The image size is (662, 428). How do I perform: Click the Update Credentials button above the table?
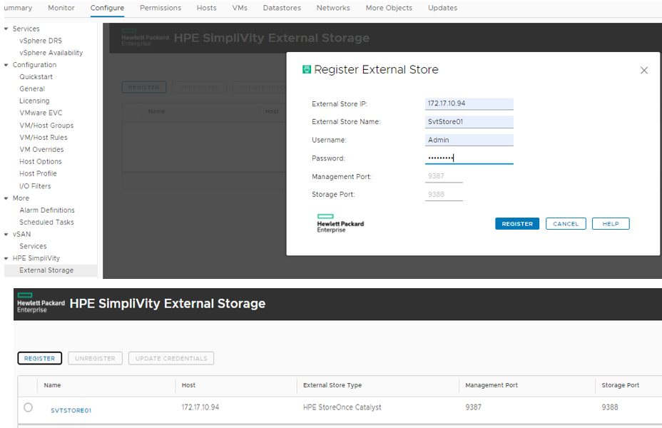click(x=171, y=358)
